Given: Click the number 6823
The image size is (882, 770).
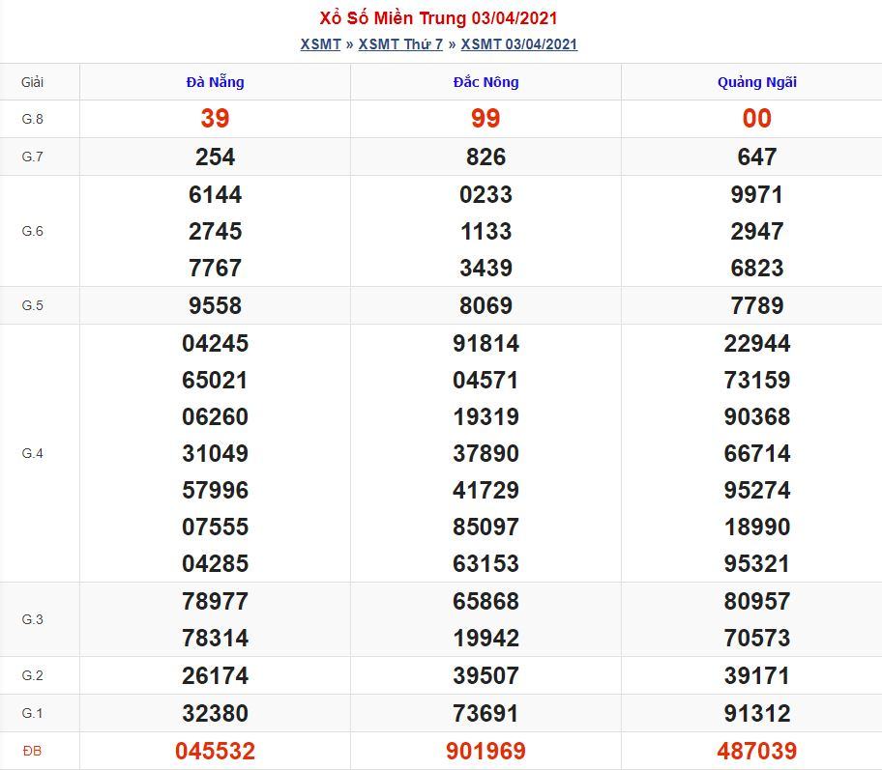Looking at the screenshot, I should click(757, 268).
